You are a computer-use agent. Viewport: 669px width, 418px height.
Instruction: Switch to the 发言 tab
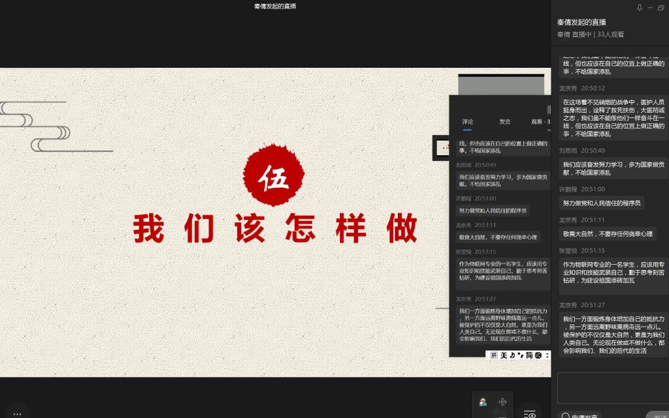[x=505, y=121]
